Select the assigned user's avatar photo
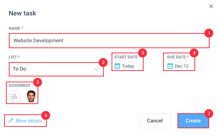This screenshot has height=136, width=218. coord(31,96)
